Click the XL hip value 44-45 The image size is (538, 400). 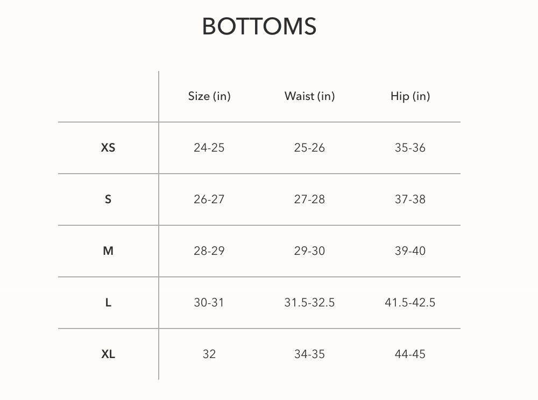click(x=410, y=354)
